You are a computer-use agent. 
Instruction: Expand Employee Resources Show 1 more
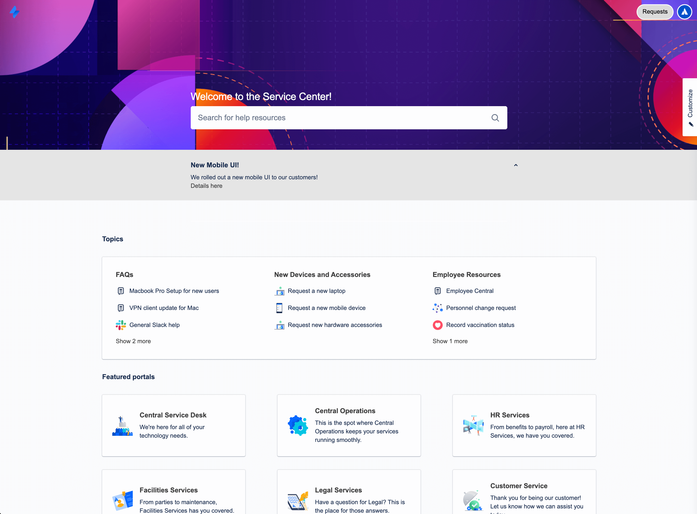pyautogui.click(x=450, y=340)
